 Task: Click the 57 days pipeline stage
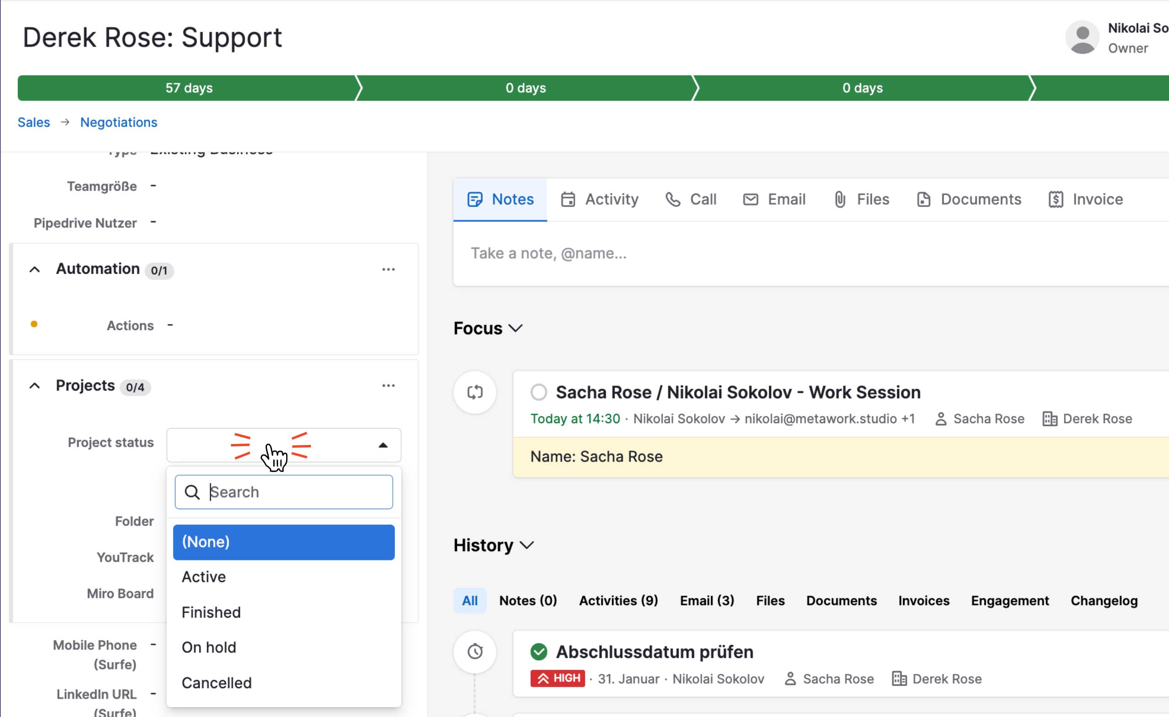pyautogui.click(x=188, y=88)
